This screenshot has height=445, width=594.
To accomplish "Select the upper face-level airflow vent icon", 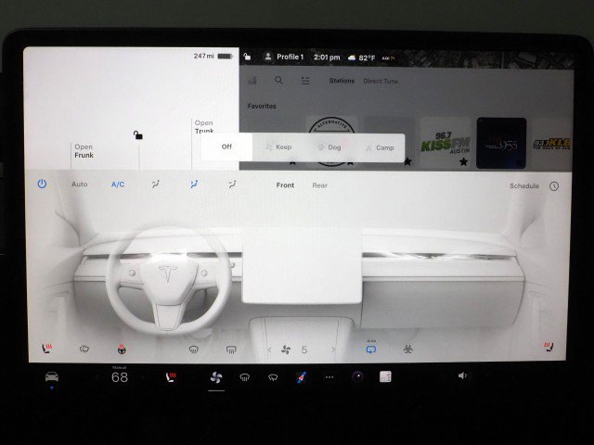I will click(x=155, y=184).
